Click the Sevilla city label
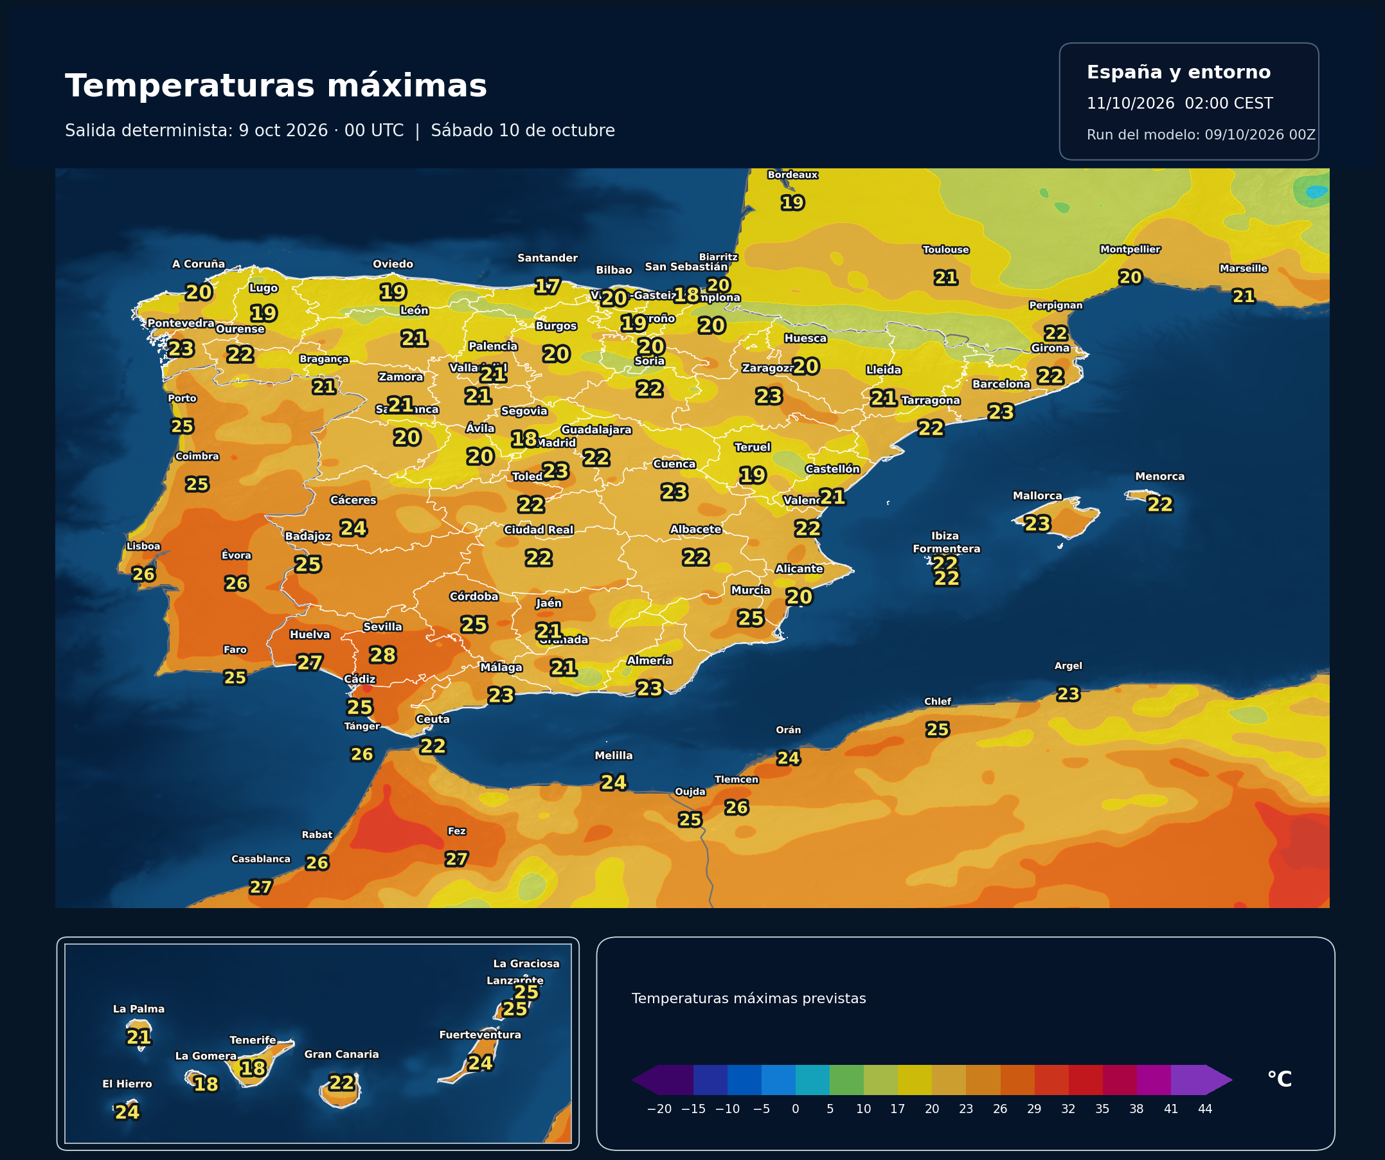The height and width of the screenshot is (1160, 1385). click(x=382, y=627)
